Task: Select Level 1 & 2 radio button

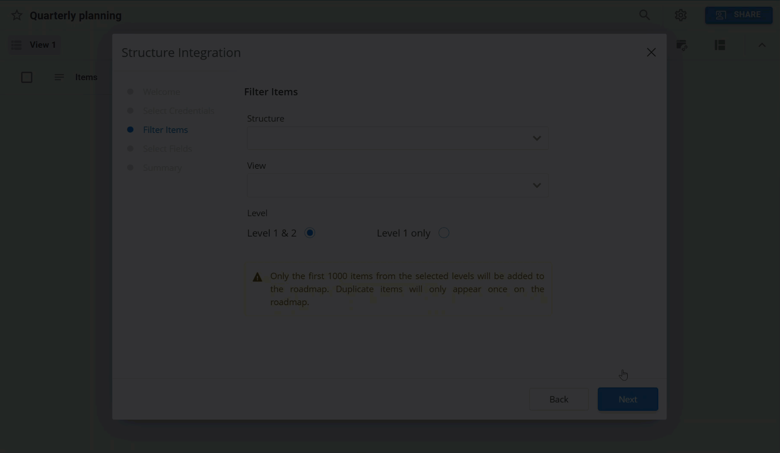Action: [x=310, y=233]
